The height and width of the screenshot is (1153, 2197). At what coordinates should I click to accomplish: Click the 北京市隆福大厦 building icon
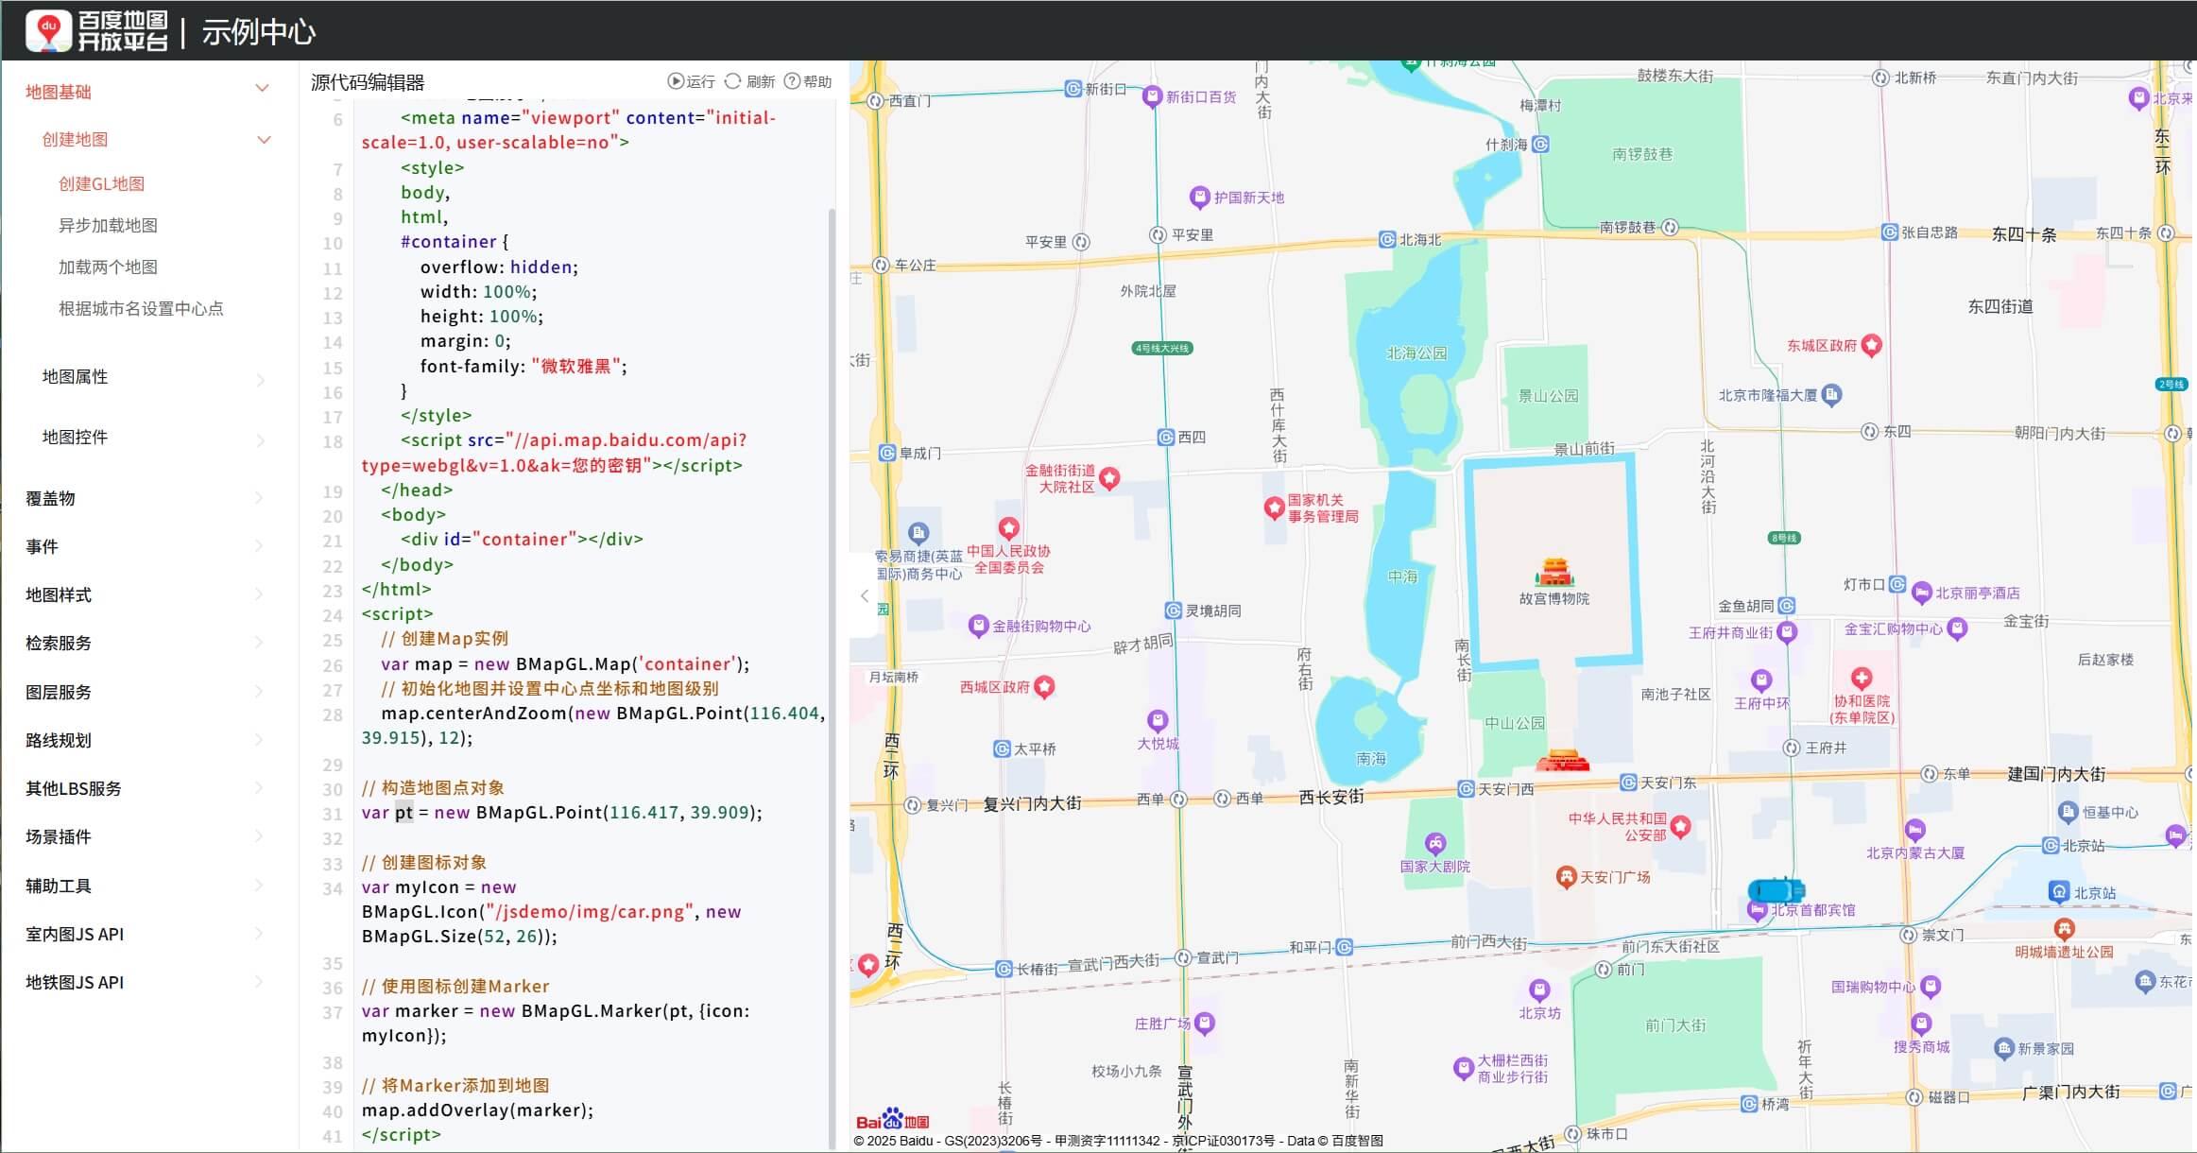tap(1831, 395)
